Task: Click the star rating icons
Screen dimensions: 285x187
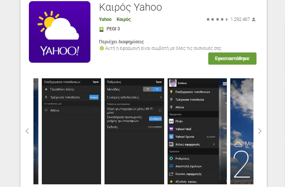Action: click(217, 19)
